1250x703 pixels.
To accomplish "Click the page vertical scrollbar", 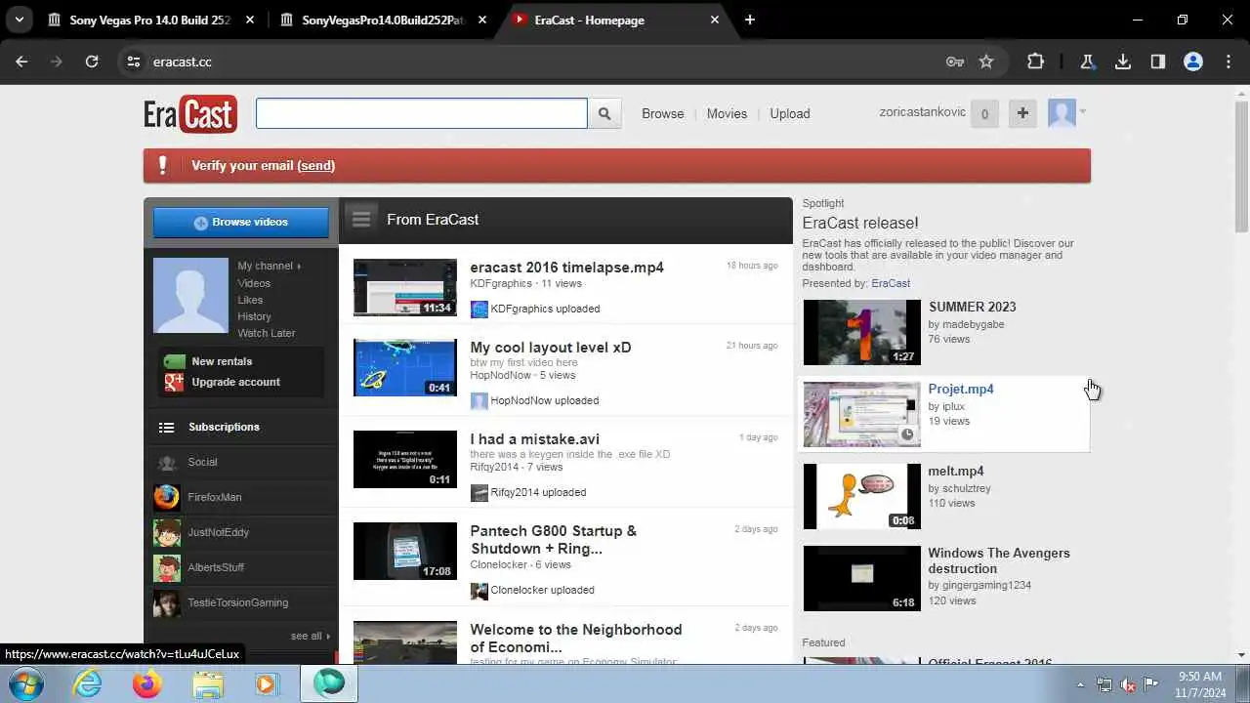I will [x=1241, y=166].
